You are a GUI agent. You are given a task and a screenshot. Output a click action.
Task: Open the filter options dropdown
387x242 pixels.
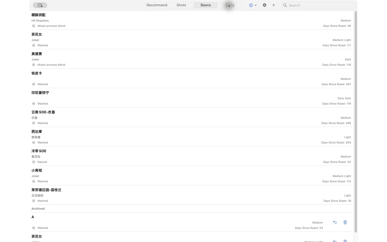click(x=253, y=5)
